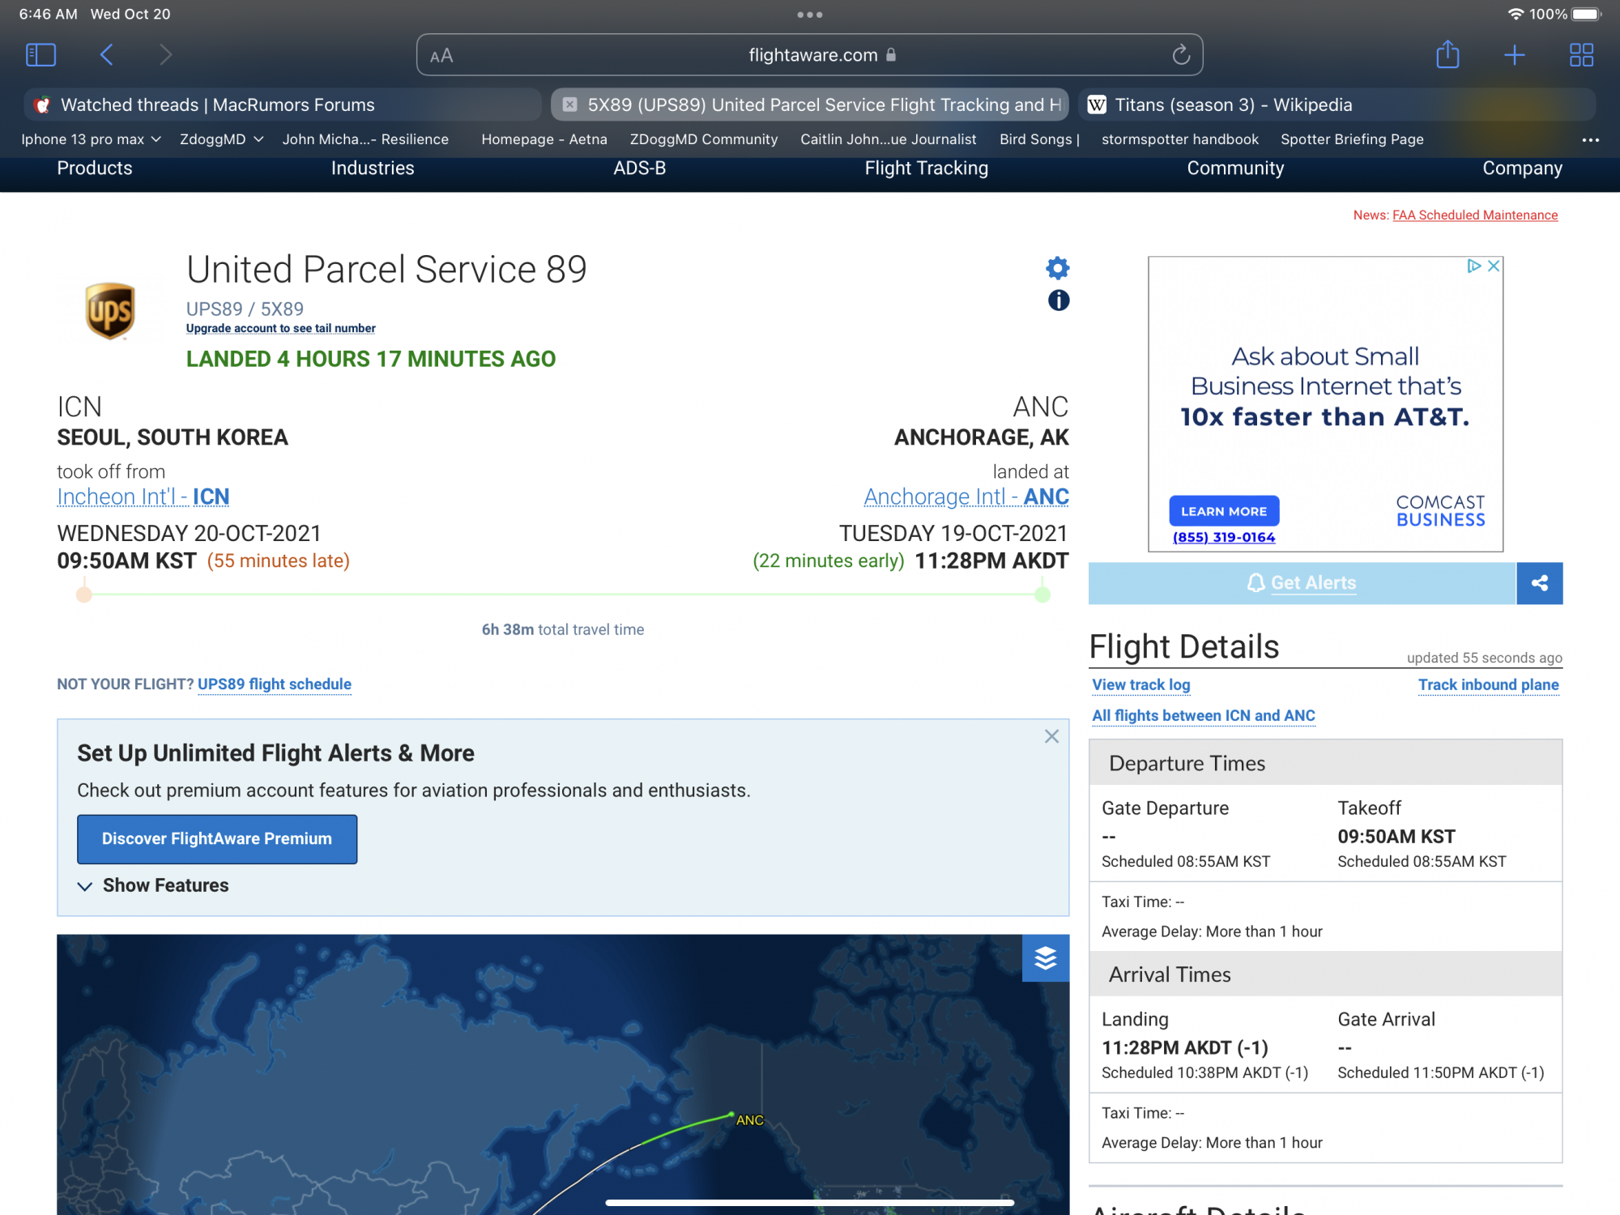Open Bird Songs bookmark
The image size is (1620, 1215).
pyautogui.click(x=1039, y=139)
